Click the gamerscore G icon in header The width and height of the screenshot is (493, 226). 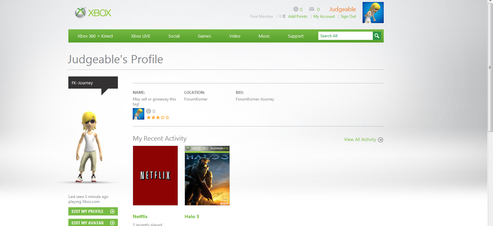tap(296, 9)
